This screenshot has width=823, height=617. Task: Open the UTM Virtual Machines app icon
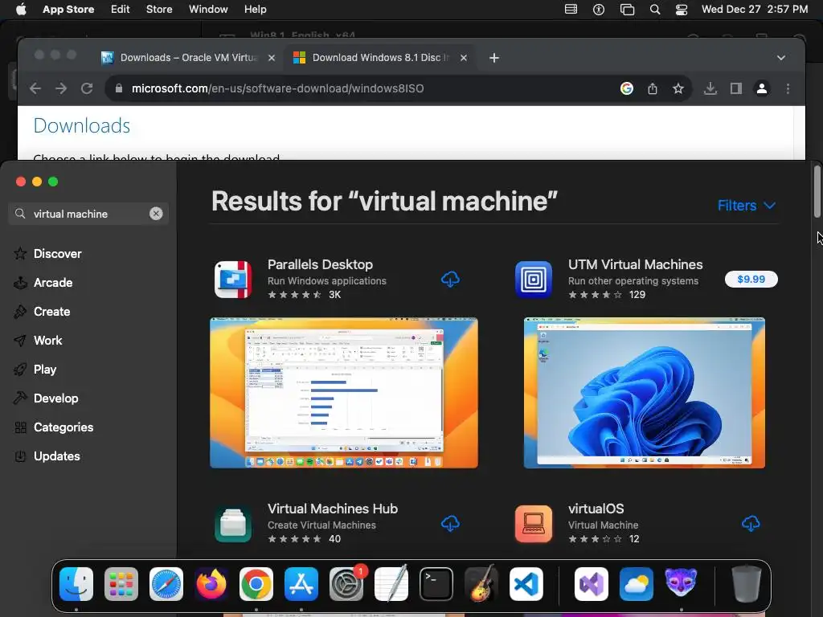point(534,279)
